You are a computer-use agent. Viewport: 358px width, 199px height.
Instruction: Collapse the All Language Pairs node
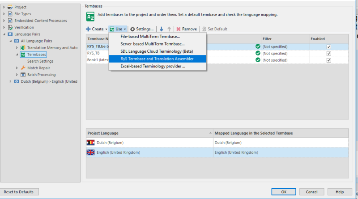[x=10, y=41]
